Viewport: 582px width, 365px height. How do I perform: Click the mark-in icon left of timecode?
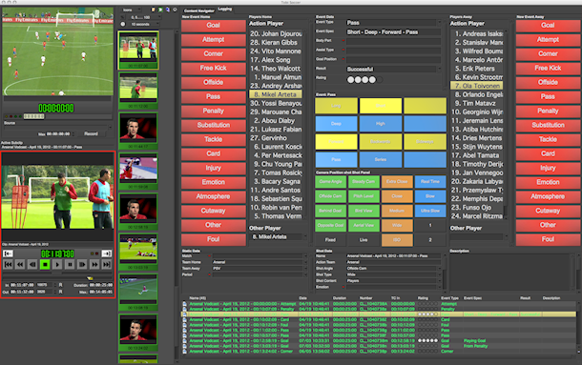(8, 253)
